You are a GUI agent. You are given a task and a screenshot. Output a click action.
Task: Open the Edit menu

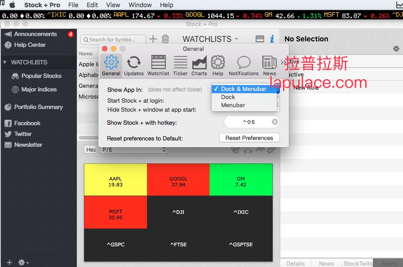pos(92,5)
